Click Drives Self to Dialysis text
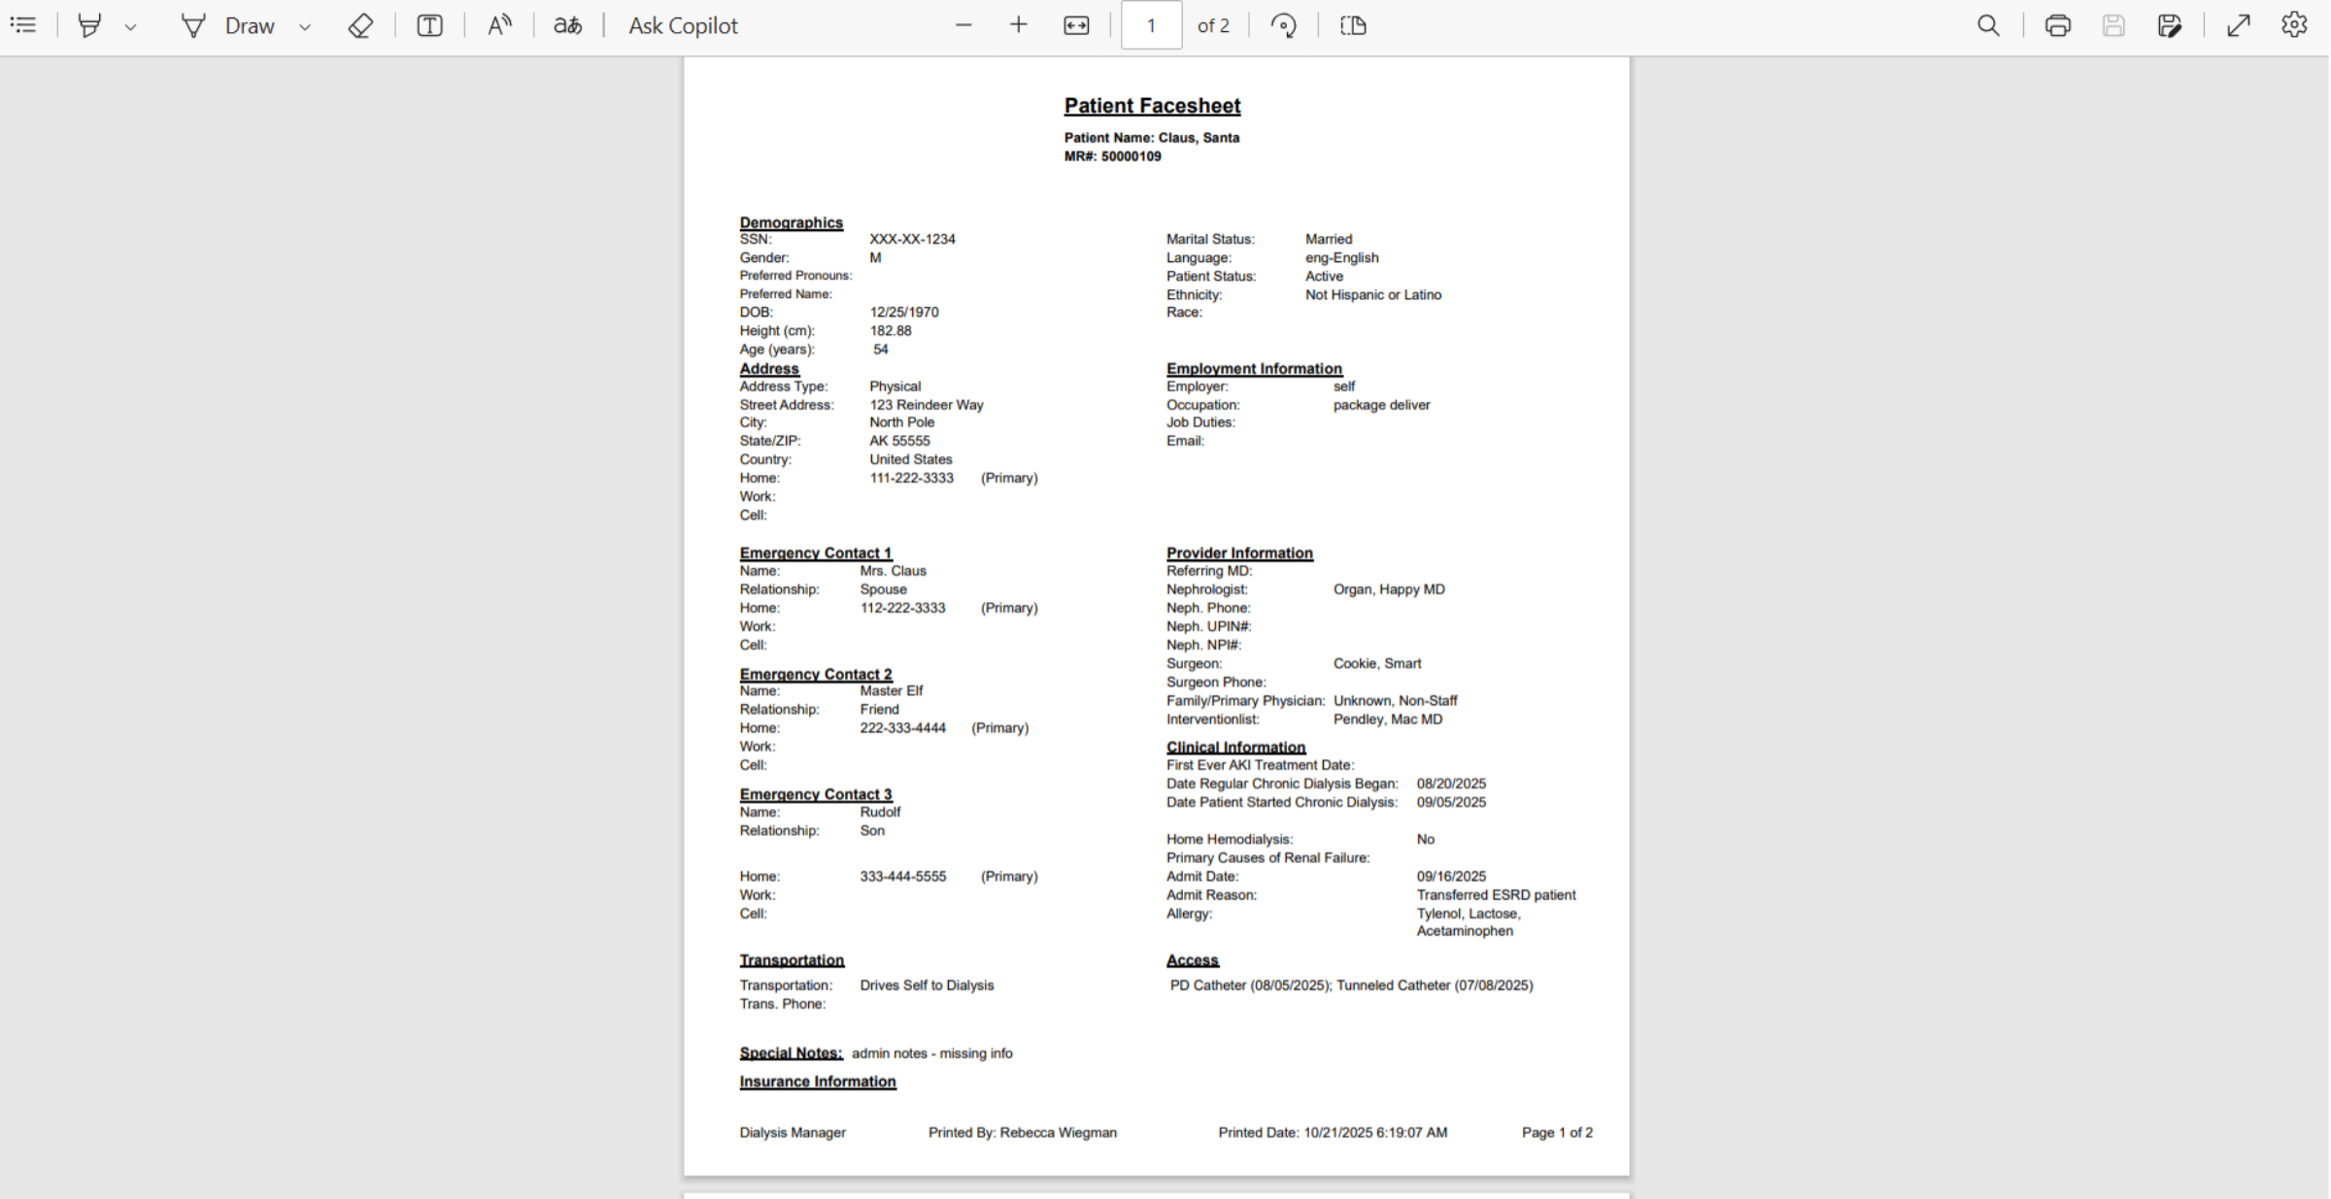2331x1199 pixels. click(927, 985)
